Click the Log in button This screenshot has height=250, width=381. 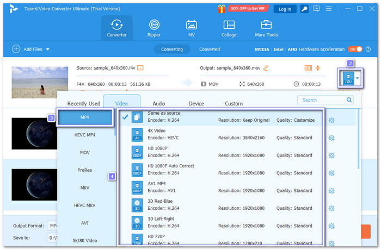[285, 9]
